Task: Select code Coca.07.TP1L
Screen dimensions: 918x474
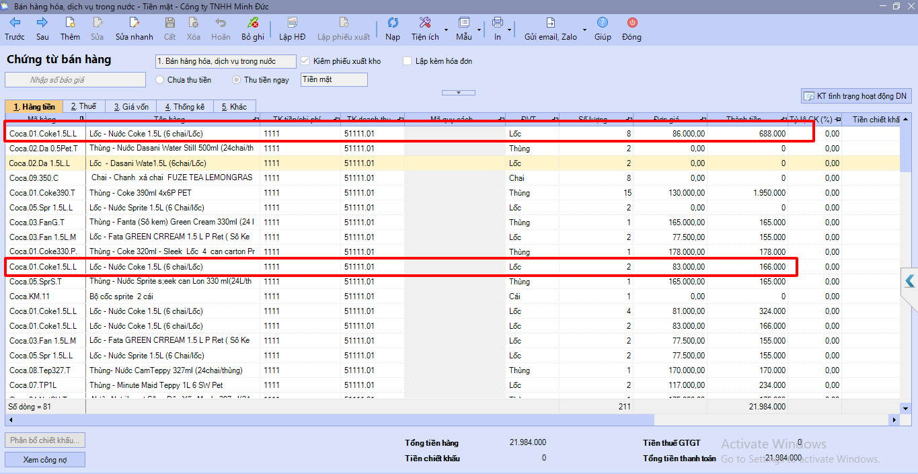Action: pyautogui.click(x=34, y=385)
